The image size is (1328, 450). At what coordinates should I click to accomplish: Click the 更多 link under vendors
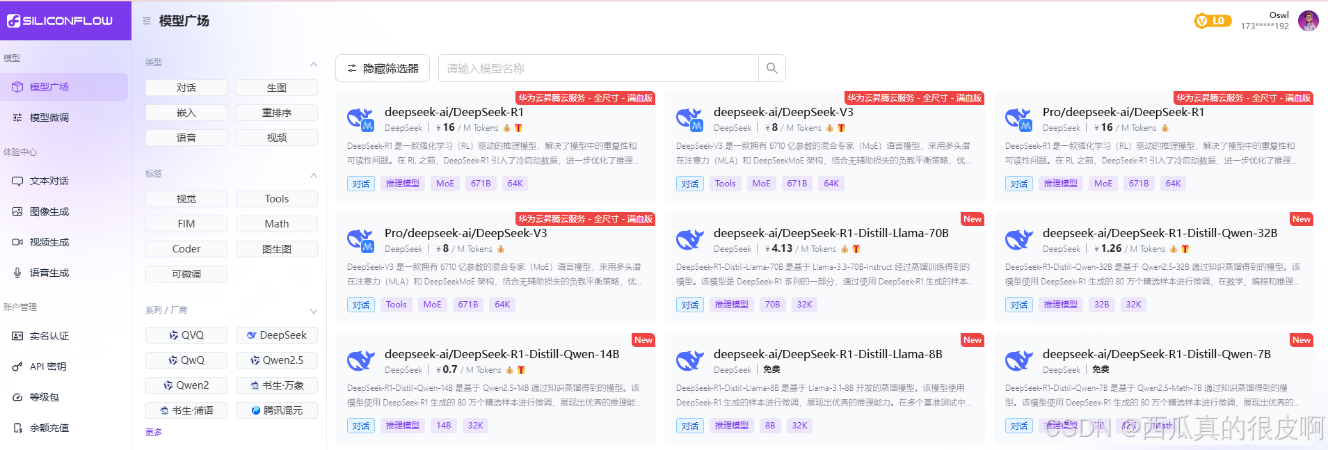point(154,432)
